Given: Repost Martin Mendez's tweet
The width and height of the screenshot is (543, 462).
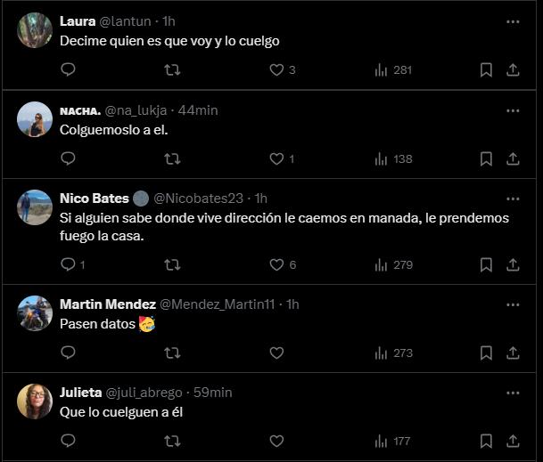Looking at the screenshot, I should point(173,353).
